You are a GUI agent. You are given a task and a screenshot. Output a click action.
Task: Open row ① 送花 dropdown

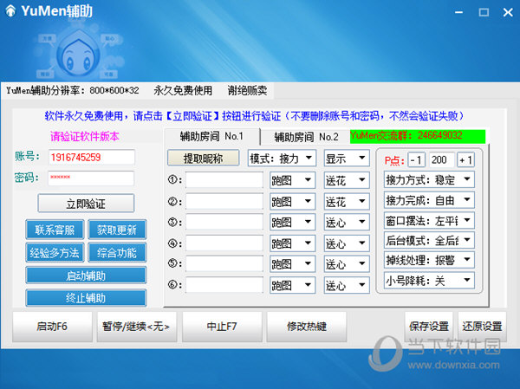[x=347, y=180]
